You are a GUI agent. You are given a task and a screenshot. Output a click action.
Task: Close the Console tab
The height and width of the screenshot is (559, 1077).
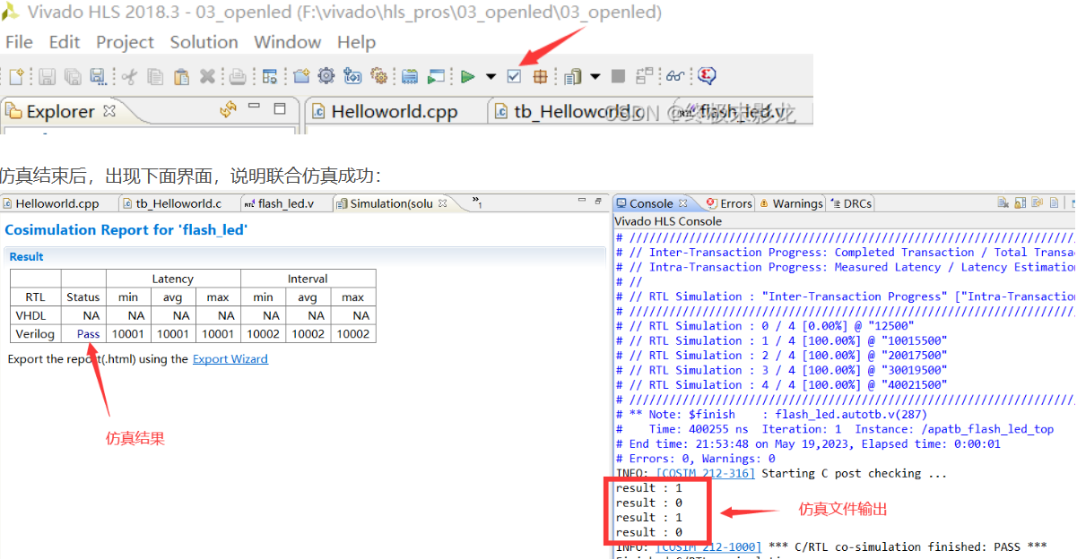point(682,203)
